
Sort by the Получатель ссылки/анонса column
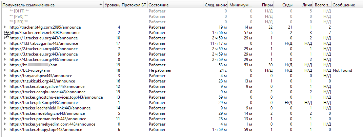tap(51, 5)
